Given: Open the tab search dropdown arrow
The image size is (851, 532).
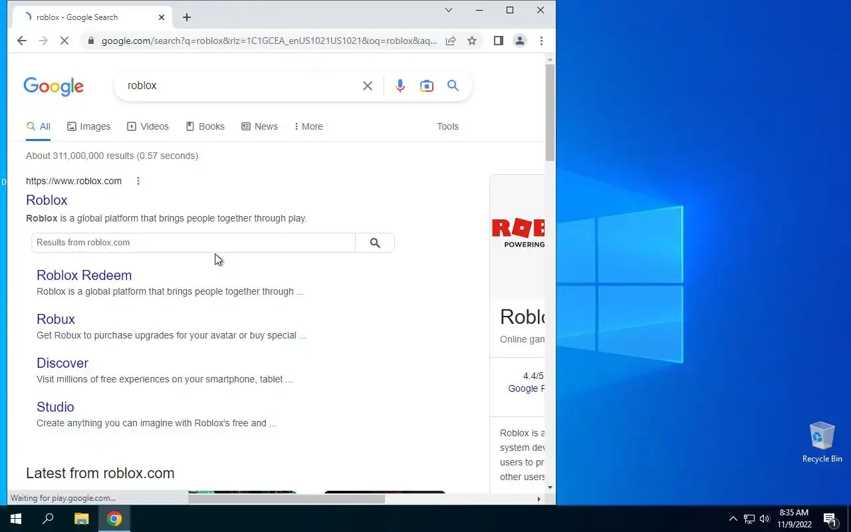Looking at the screenshot, I should click(449, 10).
